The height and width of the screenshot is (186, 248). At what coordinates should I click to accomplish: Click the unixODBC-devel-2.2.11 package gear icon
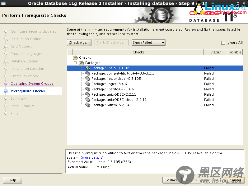pyautogui.click(x=88, y=100)
